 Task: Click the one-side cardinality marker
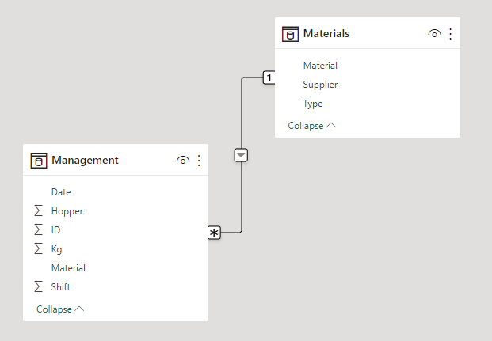tap(269, 78)
